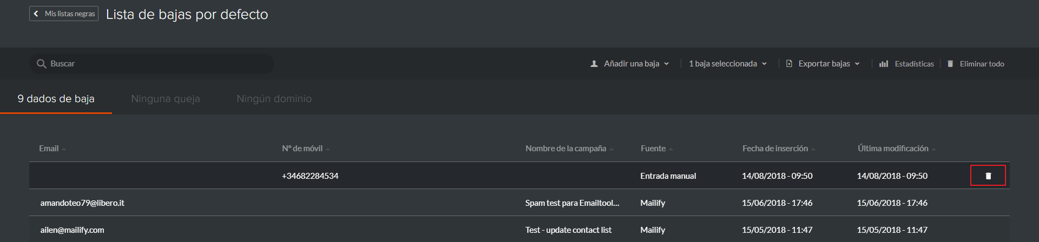Click the trash icon beside Eliminar todo
This screenshot has width=1039, height=242.
pyautogui.click(x=950, y=64)
